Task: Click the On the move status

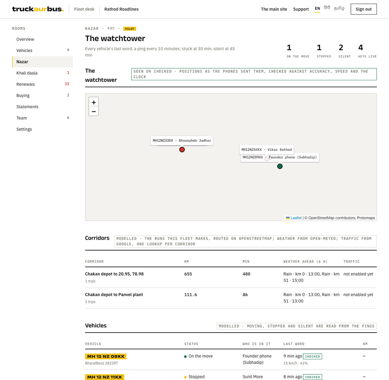Action: [199, 356]
